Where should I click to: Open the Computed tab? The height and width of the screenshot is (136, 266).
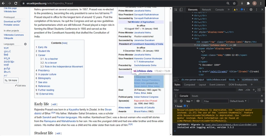(x=190, y=84)
